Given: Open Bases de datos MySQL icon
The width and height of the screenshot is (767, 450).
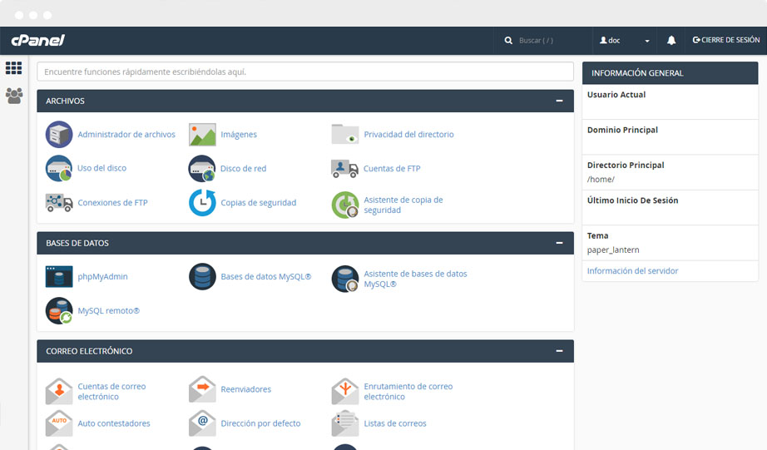Looking at the screenshot, I should (x=202, y=276).
